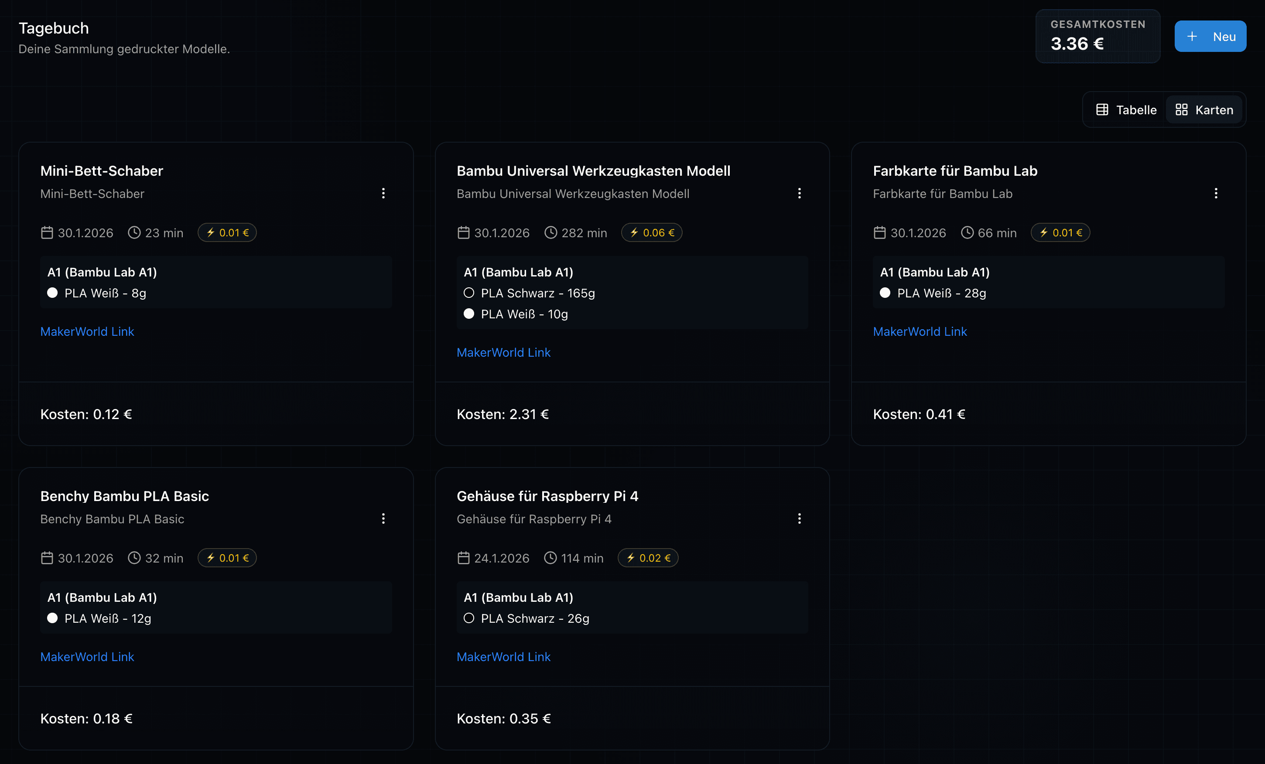The image size is (1265, 764).
Task: Switch to the Karten view
Action: click(x=1204, y=110)
